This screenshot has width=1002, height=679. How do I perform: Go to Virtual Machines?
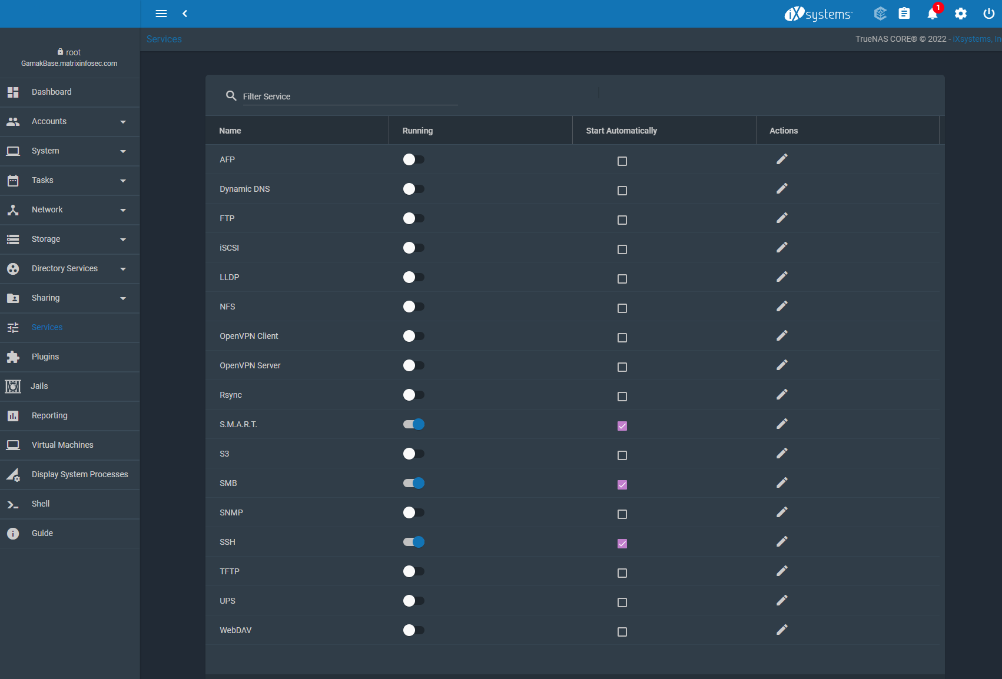point(62,445)
